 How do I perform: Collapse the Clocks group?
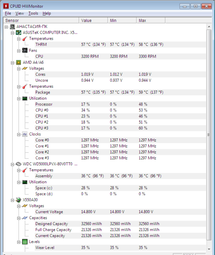[19, 134]
